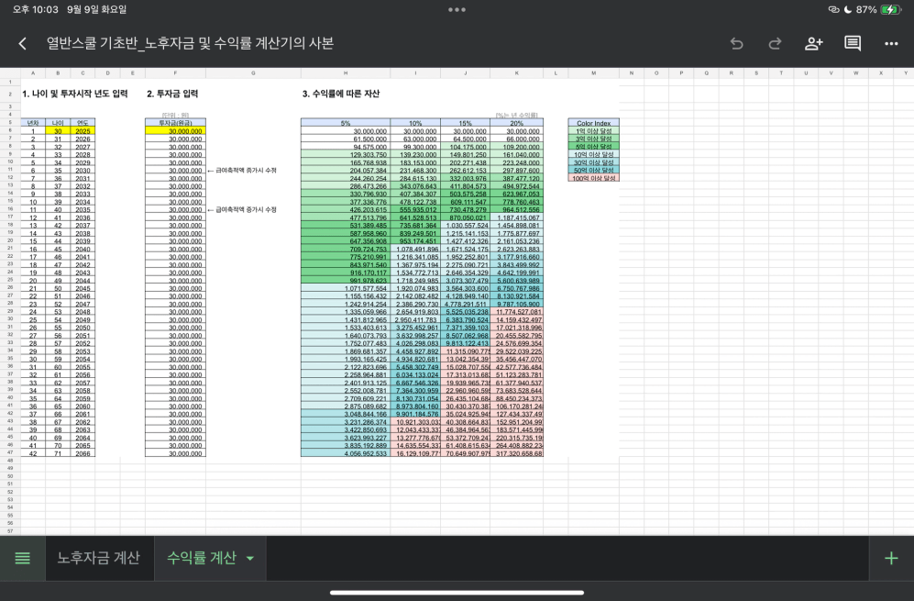
Task: Select the note 급여축적액 증가시 수정 beside year 2035
Action: (x=242, y=209)
